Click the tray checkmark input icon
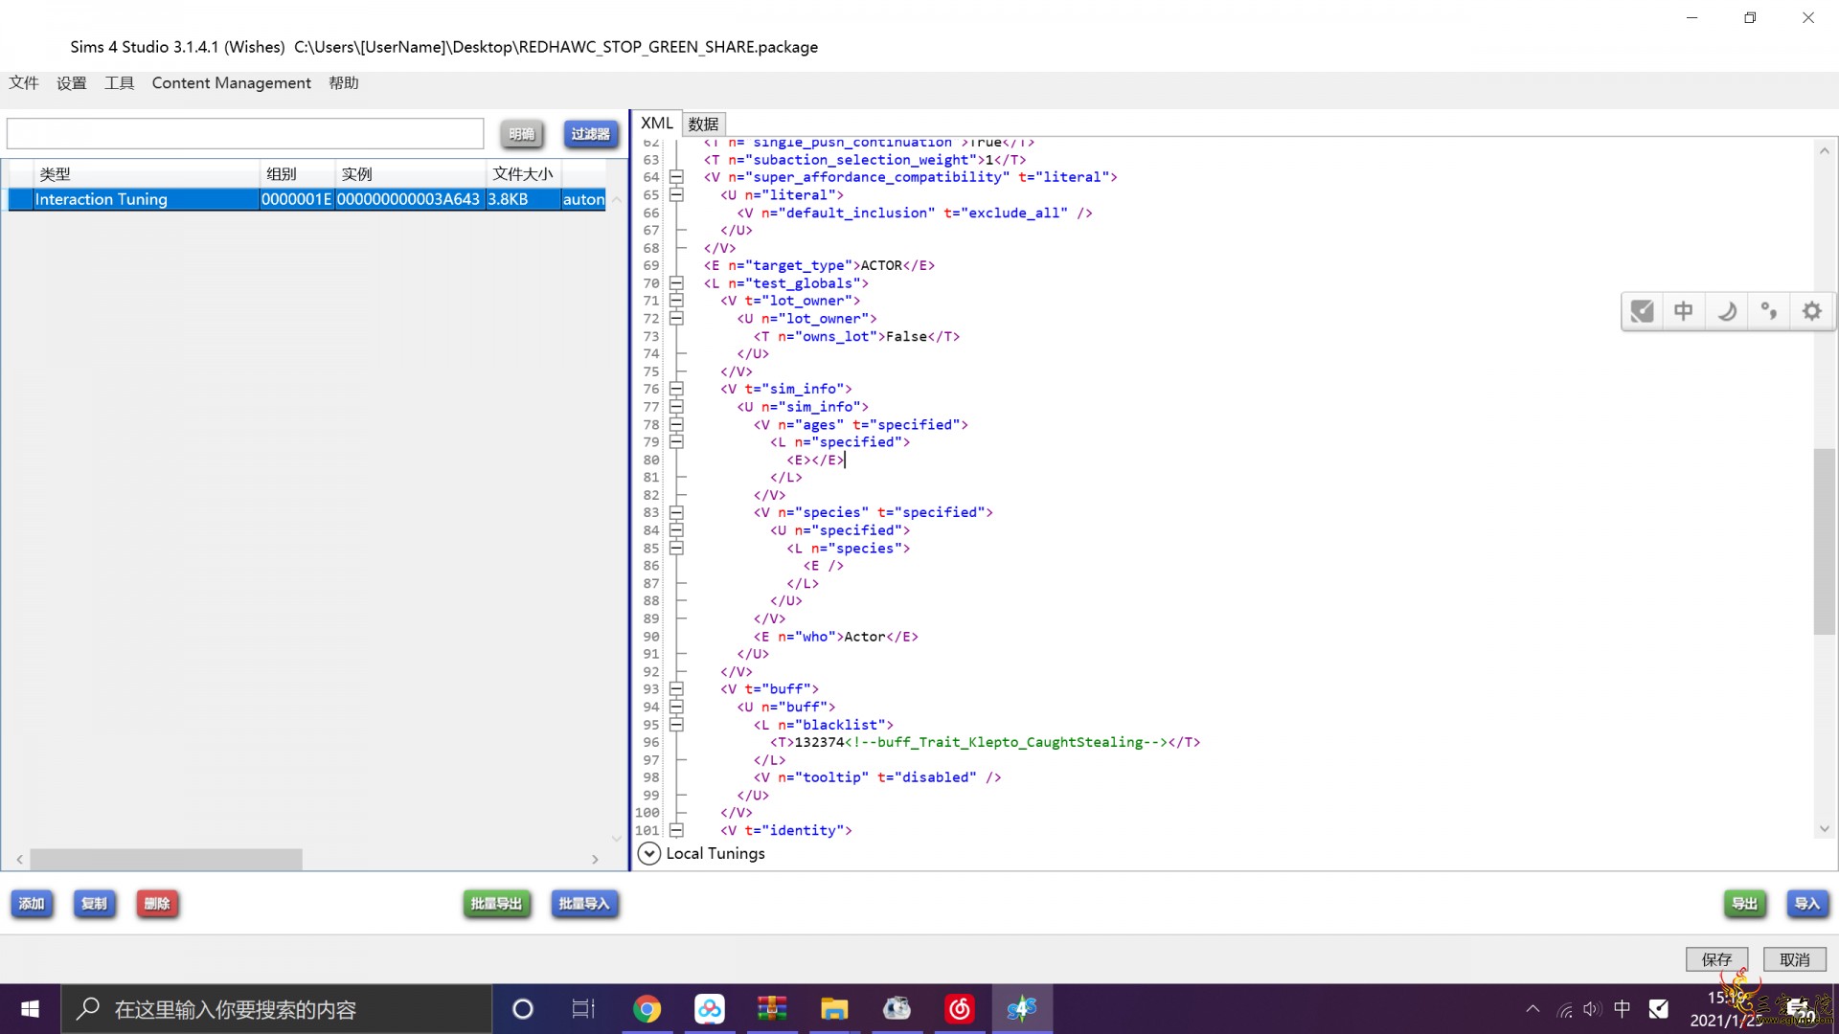The image size is (1839, 1034). tap(1658, 1009)
